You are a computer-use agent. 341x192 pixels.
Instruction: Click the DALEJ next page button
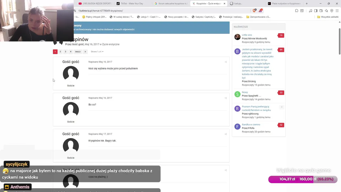pyautogui.click(x=78, y=51)
